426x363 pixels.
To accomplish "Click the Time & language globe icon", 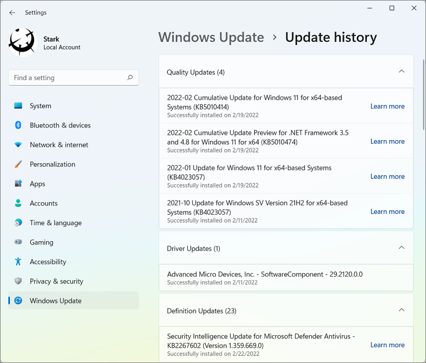I will 18,223.
